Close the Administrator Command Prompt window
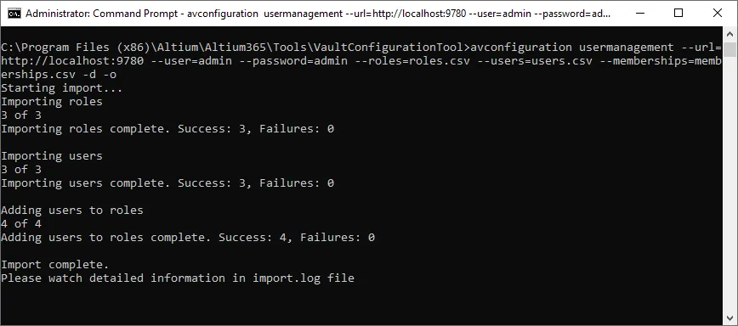This screenshot has width=738, height=326. [718, 13]
